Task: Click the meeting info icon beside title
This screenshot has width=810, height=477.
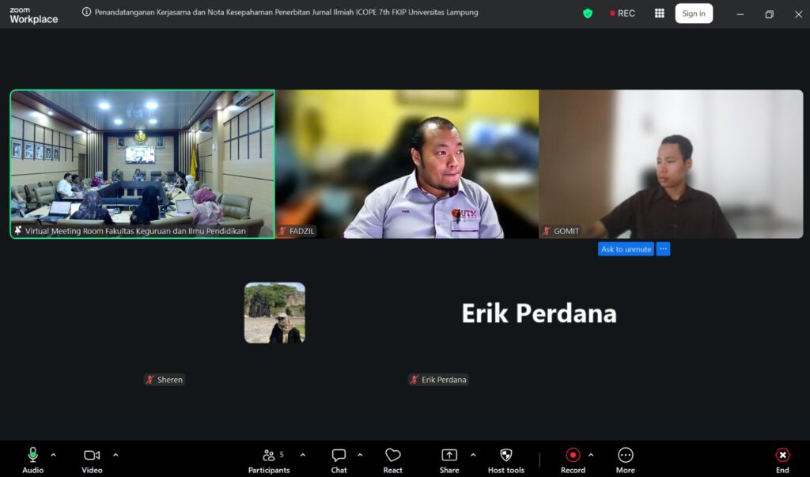Action: 86,12
